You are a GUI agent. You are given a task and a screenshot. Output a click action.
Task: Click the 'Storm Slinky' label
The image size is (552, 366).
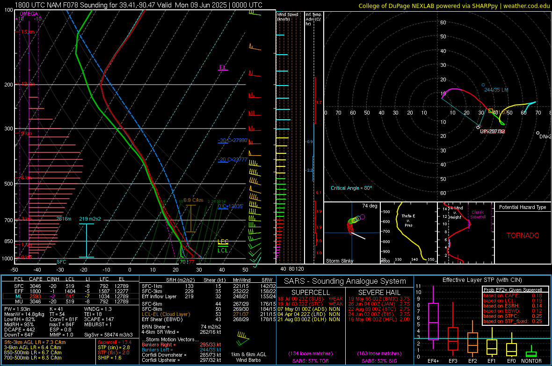tap(339, 261)
